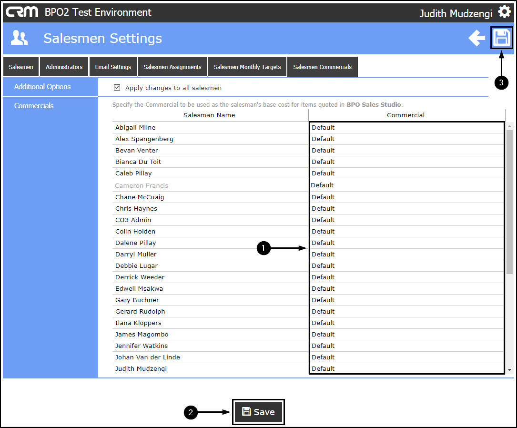Viewport: 517px width, 428px height.
Task: Switch to the Salesmen tab
Action: coord(21,67)
